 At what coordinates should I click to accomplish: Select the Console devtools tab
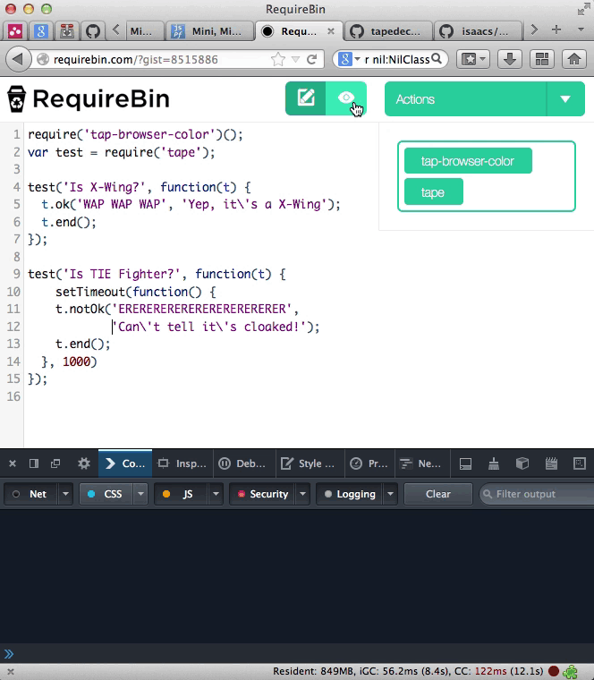click(x=125, y=463)
